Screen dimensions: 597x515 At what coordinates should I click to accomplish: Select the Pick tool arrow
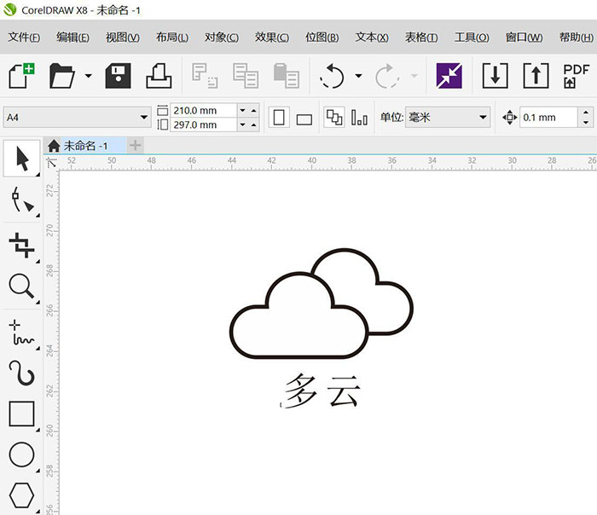21,159
